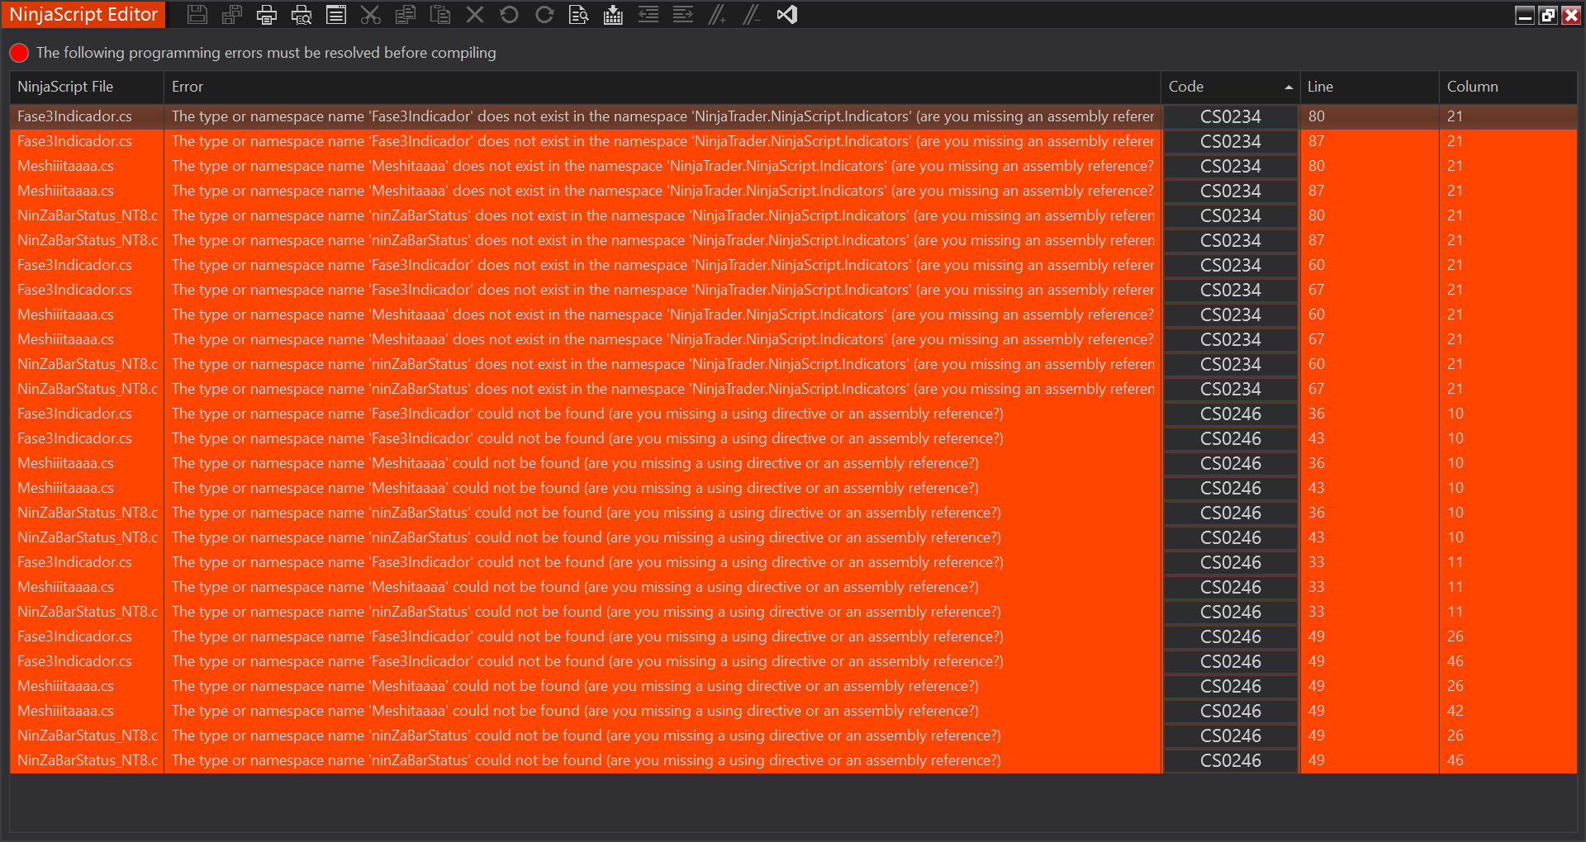Click the Save icon in the toolbar
This screenshot has width=1586, height=842.
197,15
